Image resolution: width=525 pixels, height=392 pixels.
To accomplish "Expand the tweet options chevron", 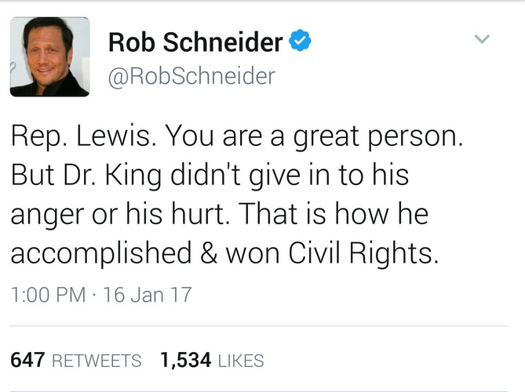I will 482,38.
